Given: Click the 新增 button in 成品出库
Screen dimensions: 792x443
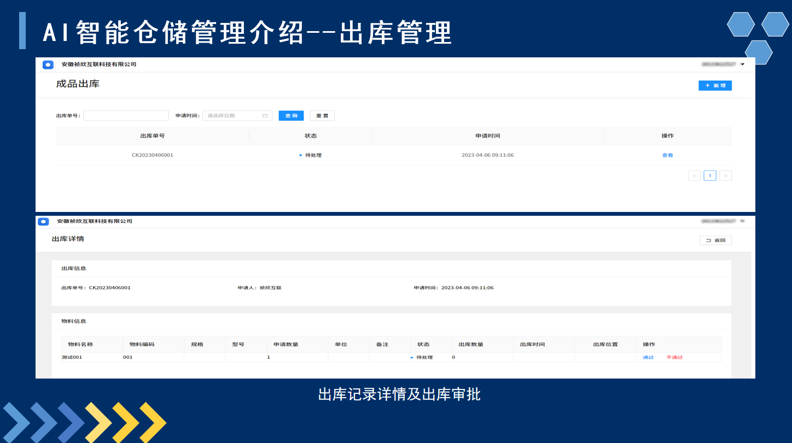Looking at the screenshot, I should tap(715, 86).
